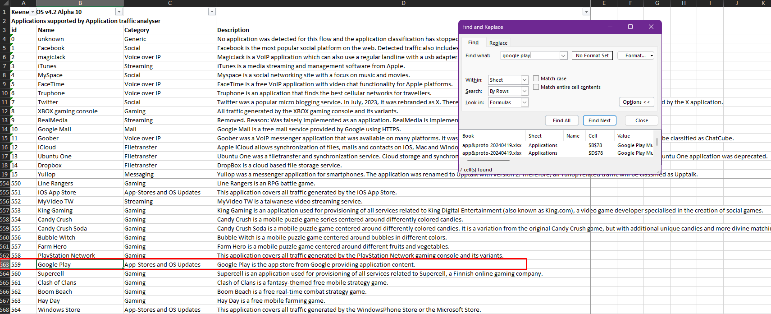This screenshot has height=314, width=771.
Task: Click the 'Category' header cell
Action: tap(170, 30)
